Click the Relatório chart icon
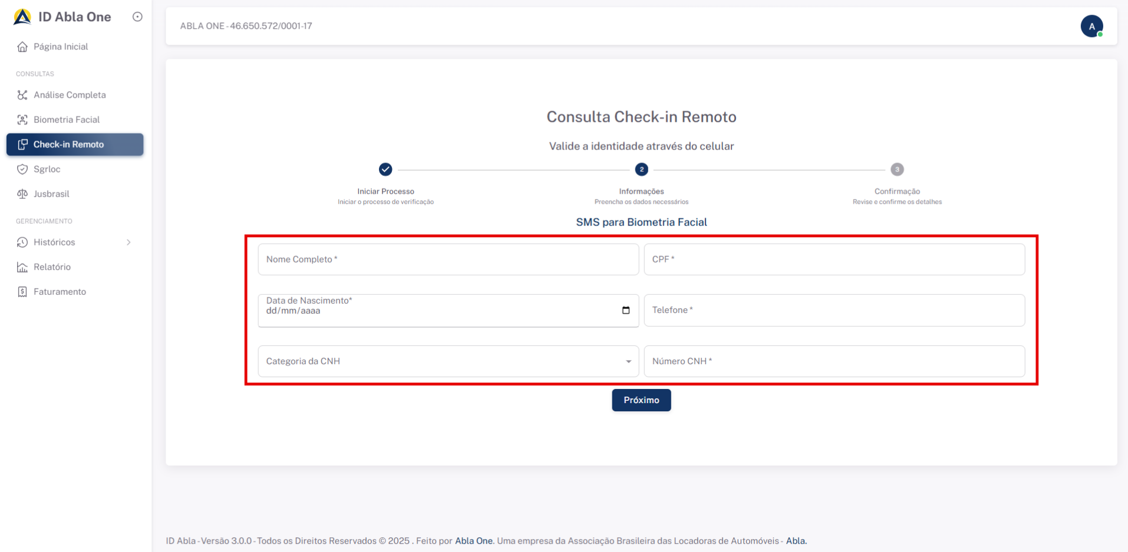Screen dimensions: 1128x552 point(22,267)
